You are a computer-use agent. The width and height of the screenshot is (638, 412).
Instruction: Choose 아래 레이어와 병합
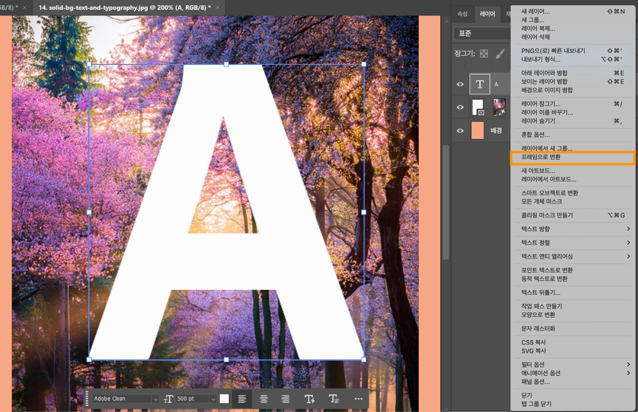click(x=573, y=73)
